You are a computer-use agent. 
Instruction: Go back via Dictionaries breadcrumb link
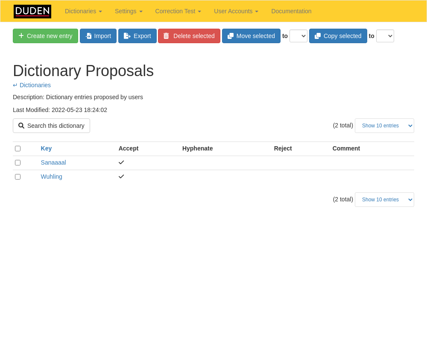pyautogui.click(x=35, y=85)
